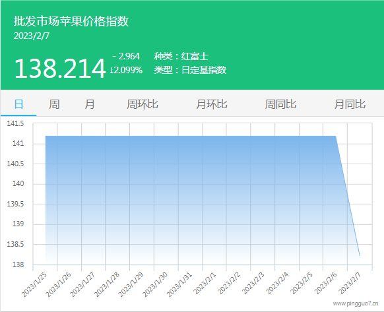This screenshot has height=312, width=384.
Task: Click the chart line endpoint at 2023/2/7
Action: pyautogui.click(x=360, y=256)
